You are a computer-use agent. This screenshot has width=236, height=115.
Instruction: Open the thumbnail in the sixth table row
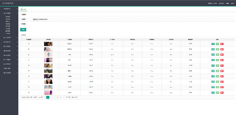[48, 71]
